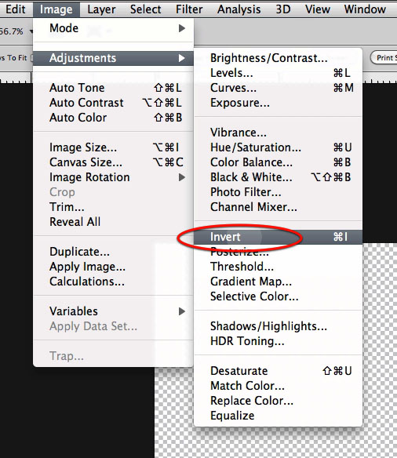397x458 pixels.
Task: Open the Gradient Map adjustment
Action: tap(278, 282)
